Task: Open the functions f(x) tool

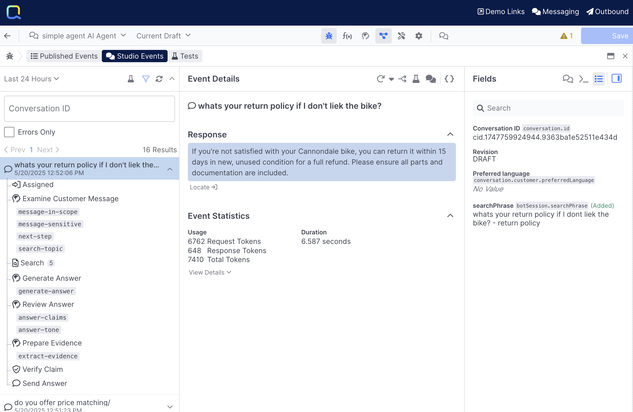Action: [347, 36]
